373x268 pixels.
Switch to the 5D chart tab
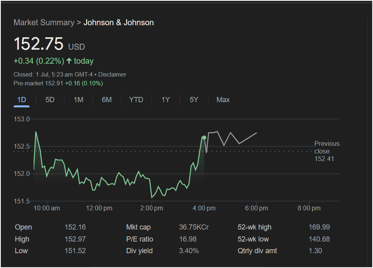[50, 100]
